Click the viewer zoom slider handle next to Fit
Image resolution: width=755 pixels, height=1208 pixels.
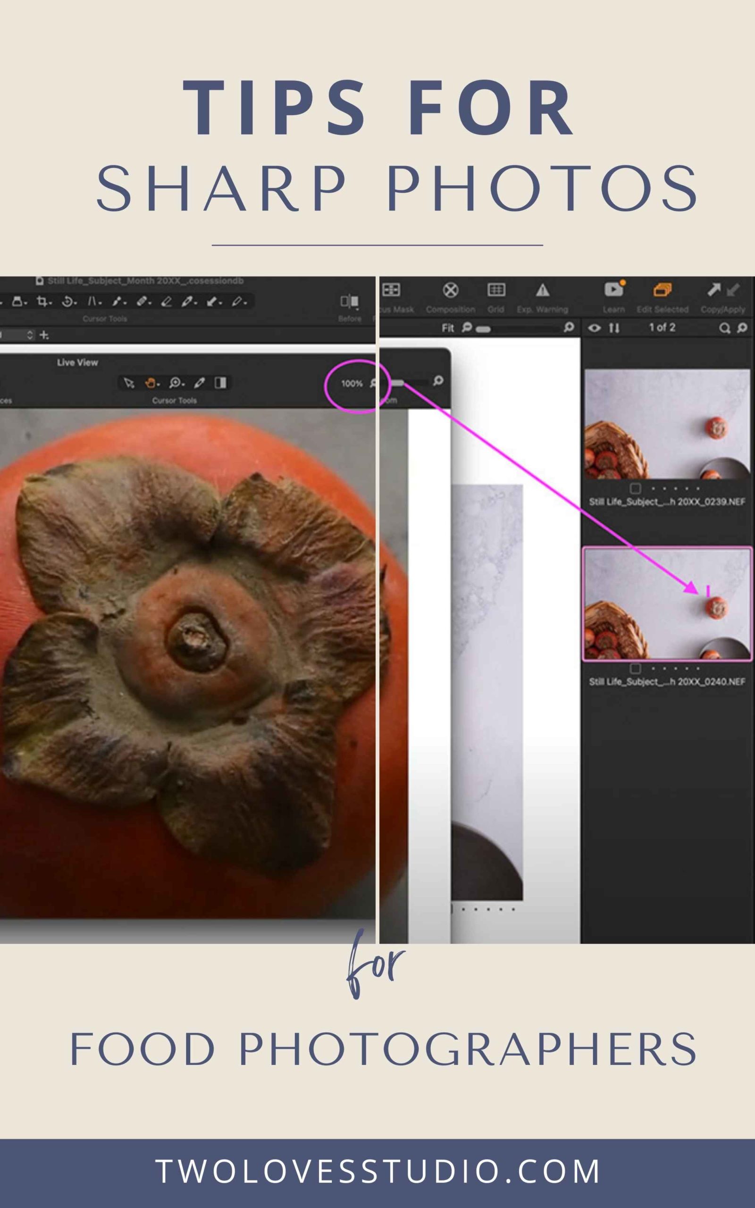(483, 329)
